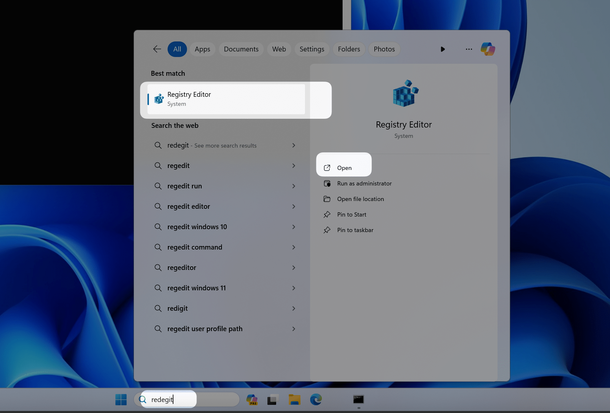Open File Explorer from the taskbar

(295, 399)
